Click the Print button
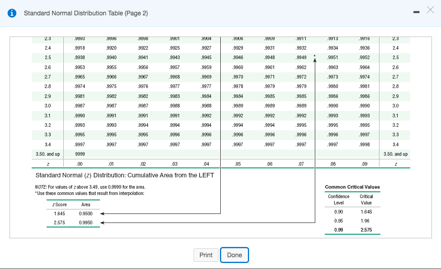Viewport: 441px width, 269px height. (206, 255)
